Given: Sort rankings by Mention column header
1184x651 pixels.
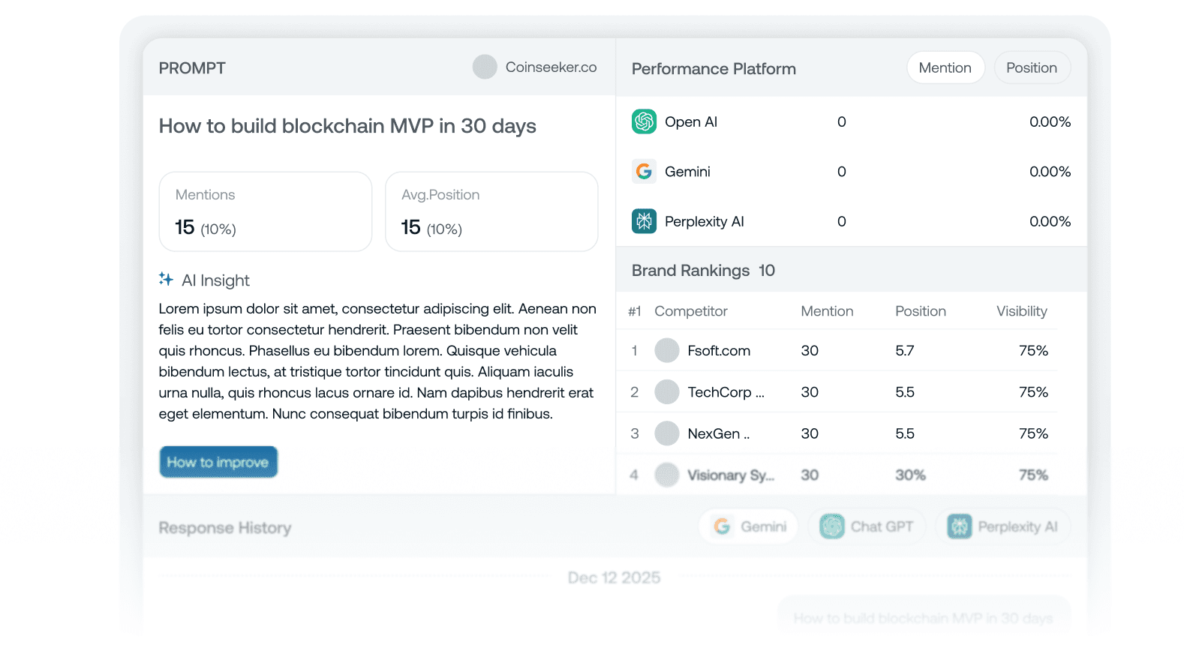Looking at the screenshot, I should tap(827, 311).
